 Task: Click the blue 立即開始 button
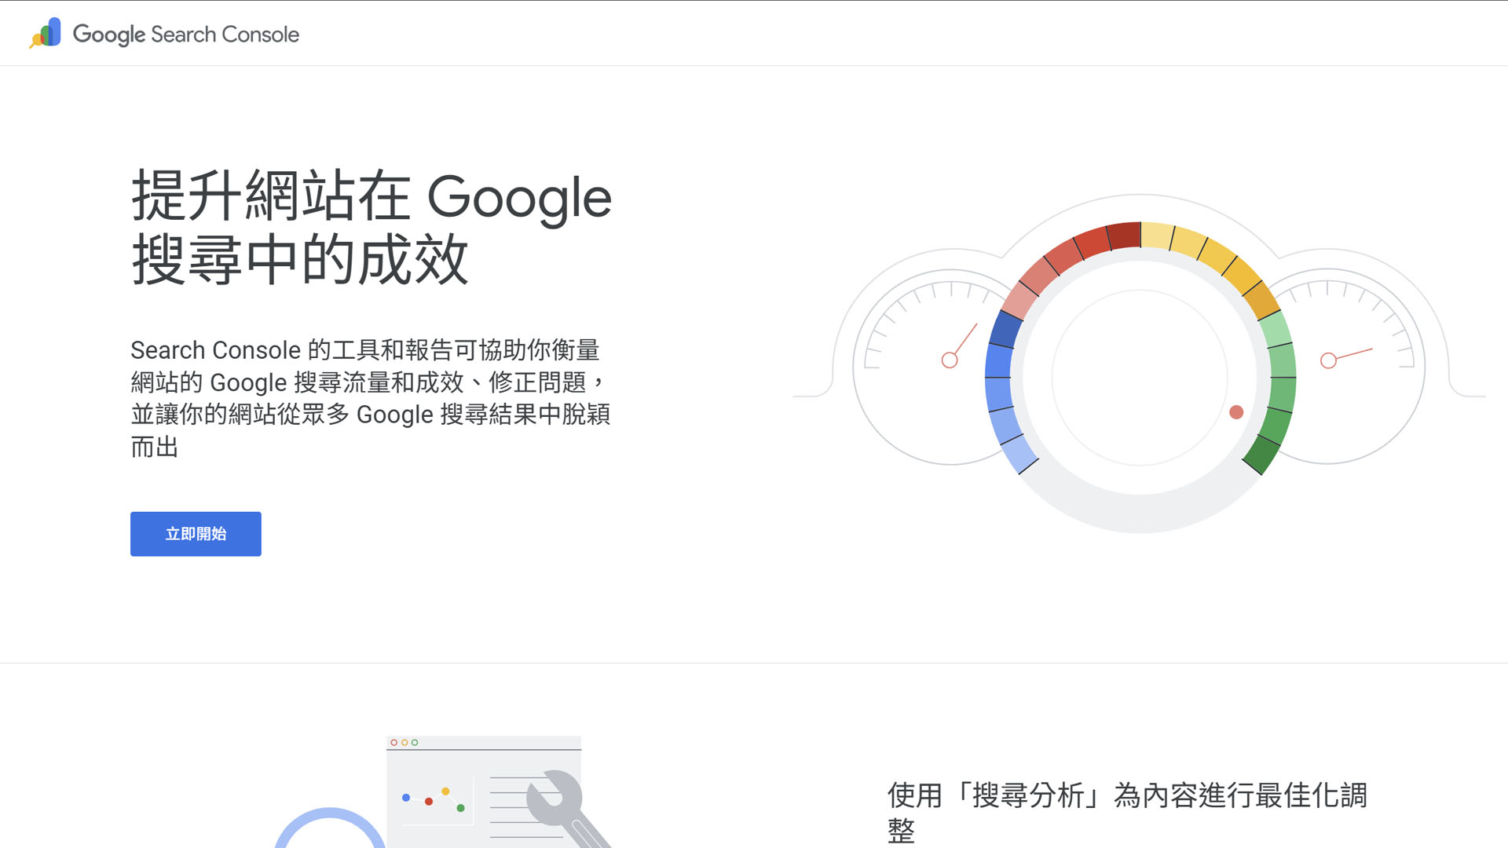pos(196,534)
